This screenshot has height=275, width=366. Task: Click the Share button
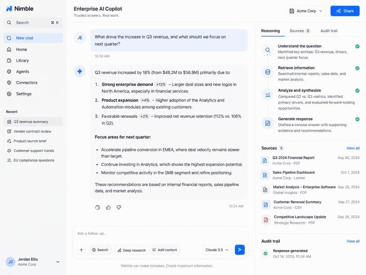[x=345, y=11]
